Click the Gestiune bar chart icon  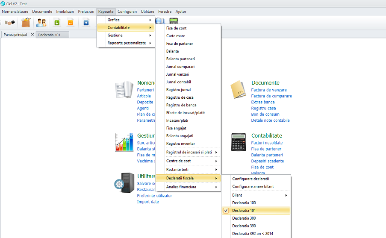click(x=124, y=142)
